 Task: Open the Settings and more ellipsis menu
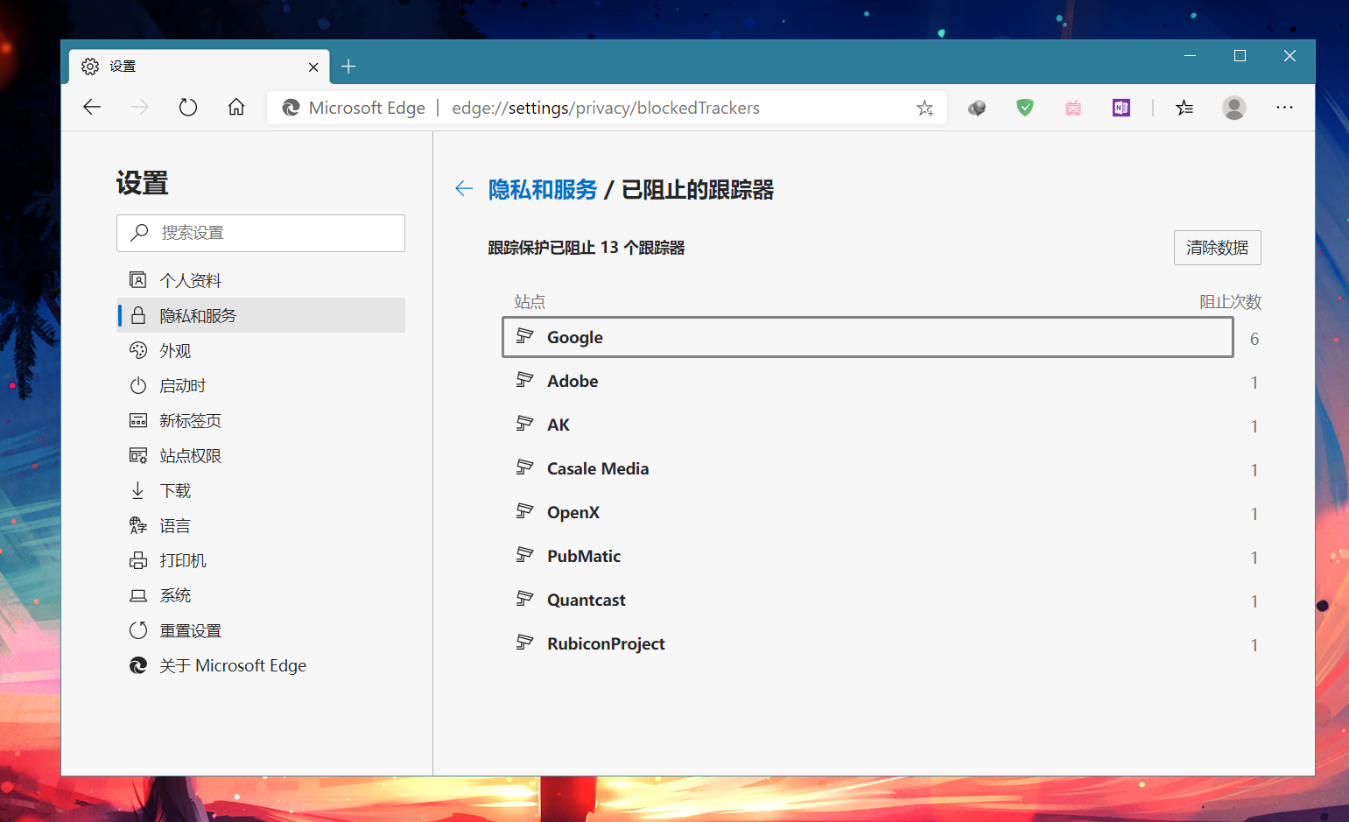coord(1284,108)
